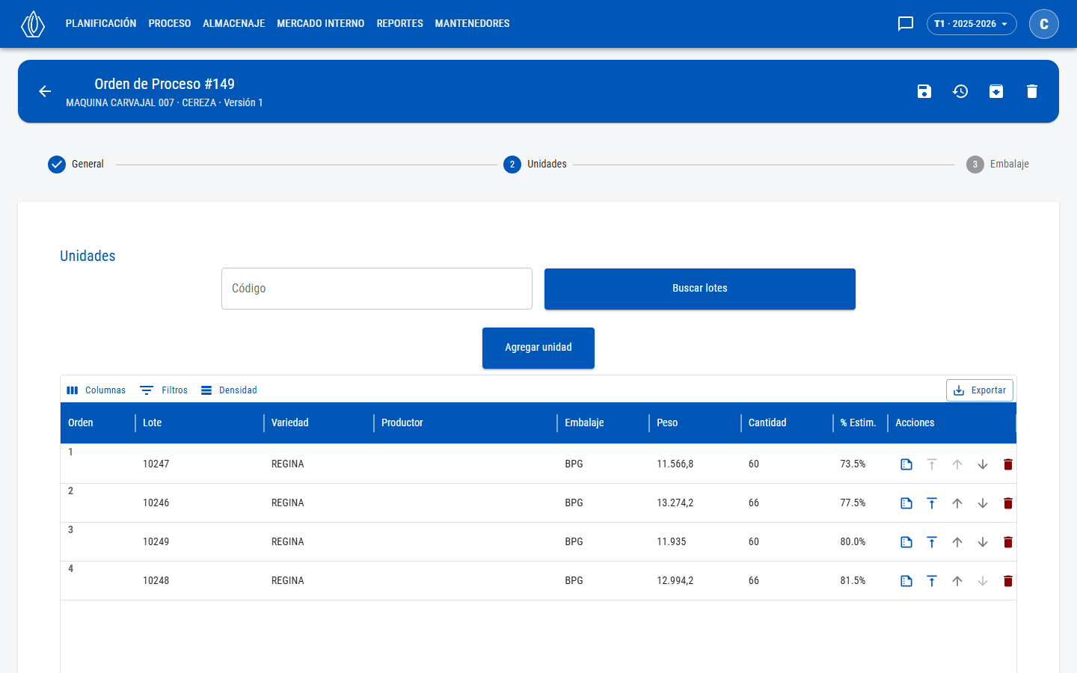Click the Buscar lotes button
1077x673 pixels.
(700, 289)
